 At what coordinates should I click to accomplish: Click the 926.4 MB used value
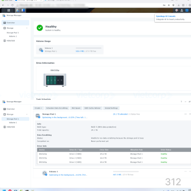pos(80,51)
